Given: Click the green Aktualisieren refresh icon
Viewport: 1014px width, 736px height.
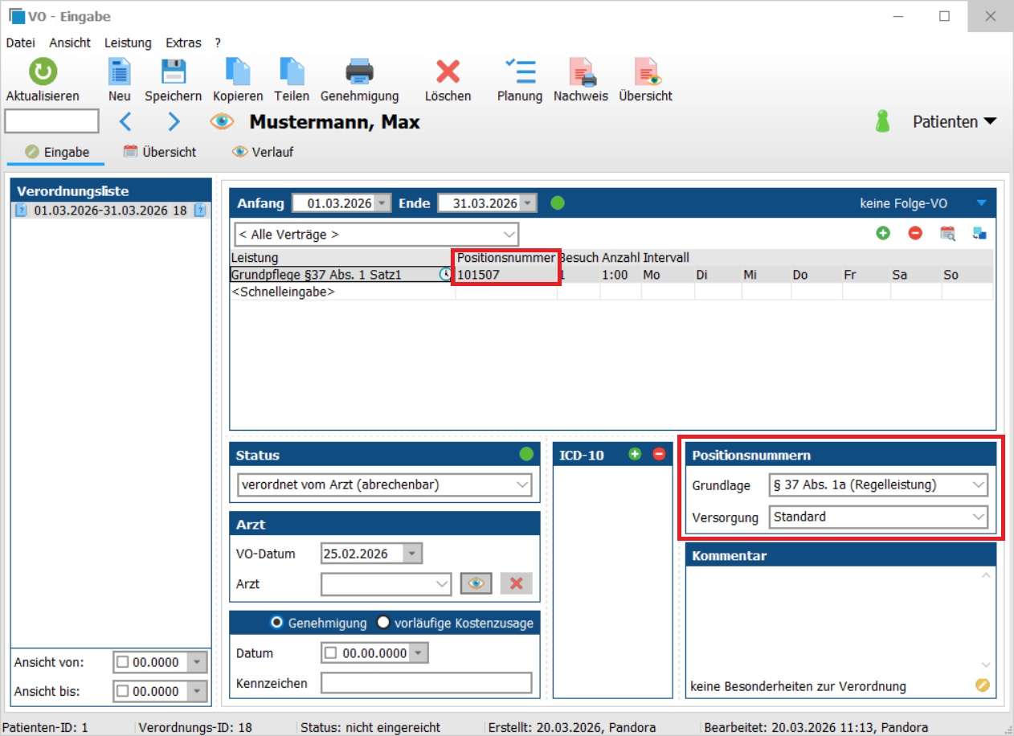Looking at the screenshot, I should (x=43, y=72).
